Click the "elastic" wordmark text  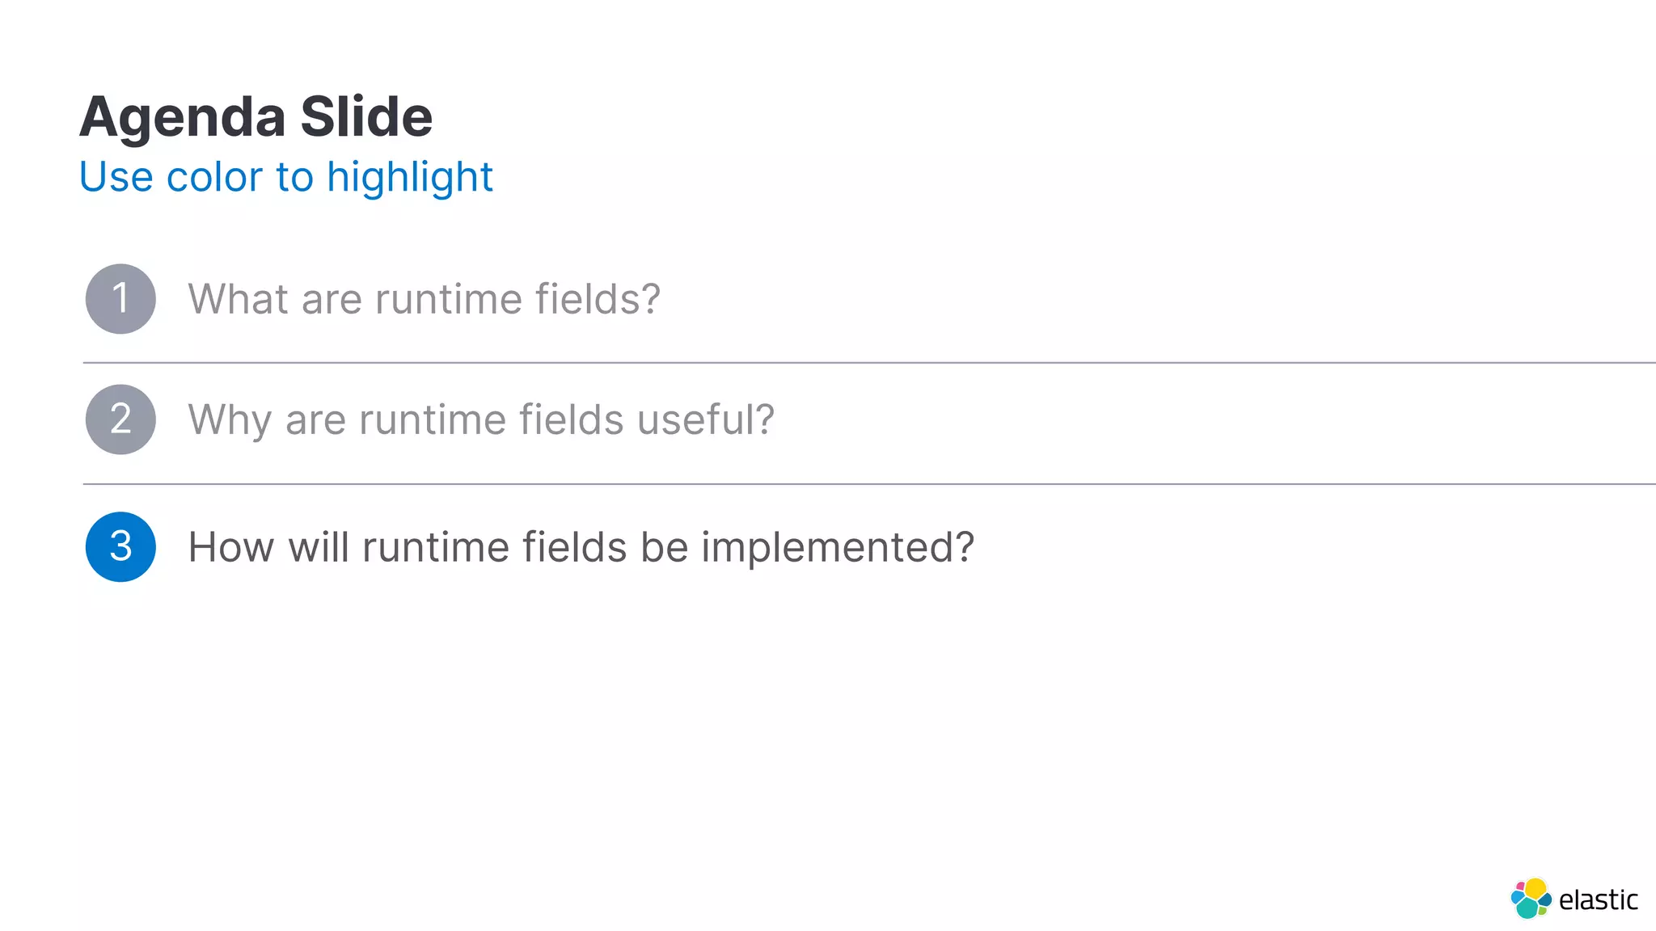coord(1598,899)
